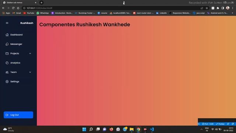
Task: Open a new browser tab
Action: tap(41, 3)
